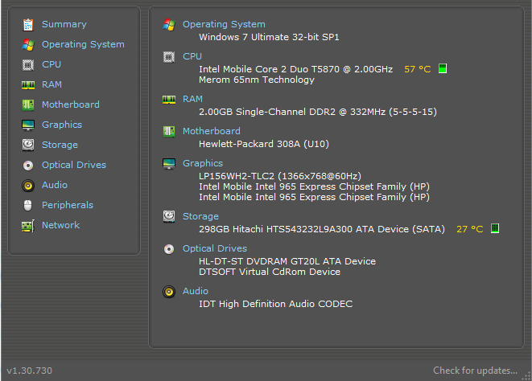The image size is (532, 381).
Task: Click the Peripherals mouse icon in sidebar
Action: (x=28, y=205)
